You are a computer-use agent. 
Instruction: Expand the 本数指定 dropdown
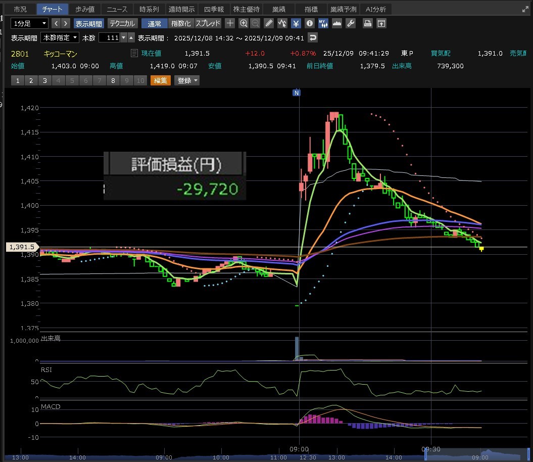point(60,37)
